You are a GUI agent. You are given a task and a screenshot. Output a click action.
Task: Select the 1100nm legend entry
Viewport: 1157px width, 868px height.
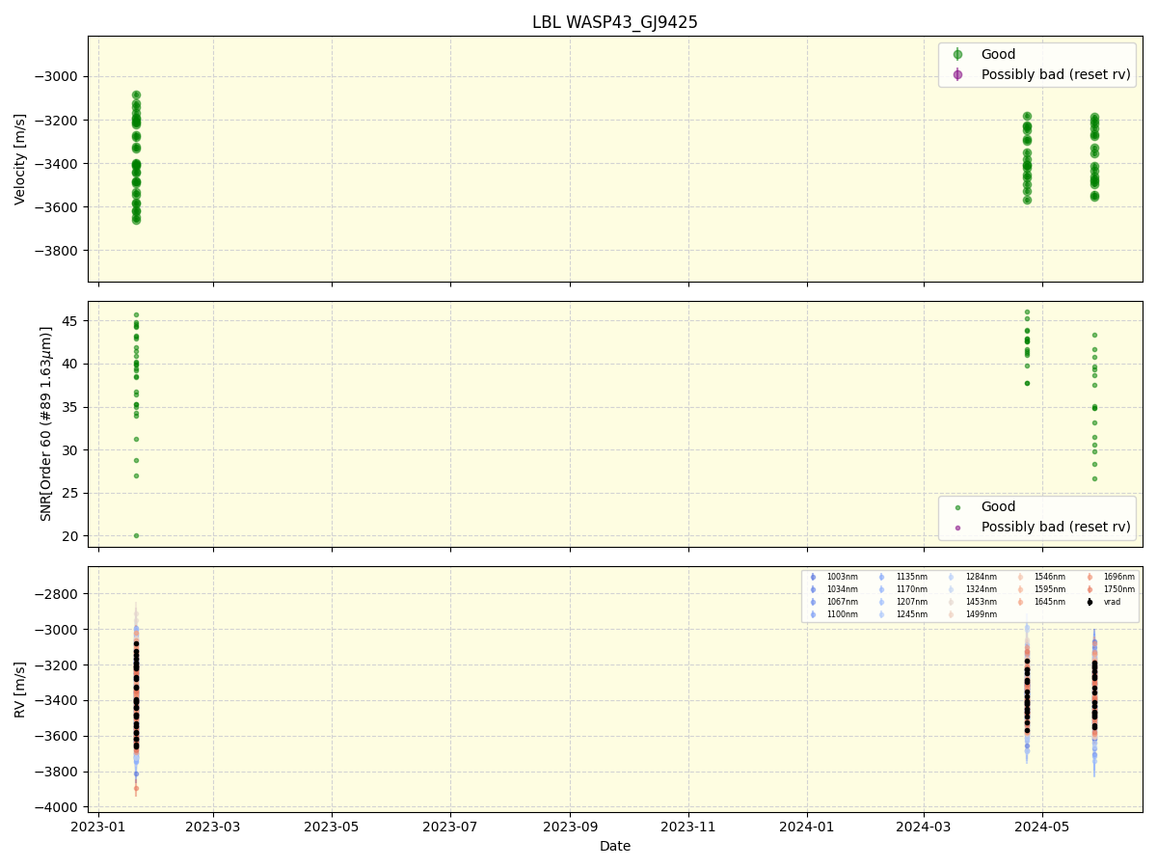coord(842,614)
